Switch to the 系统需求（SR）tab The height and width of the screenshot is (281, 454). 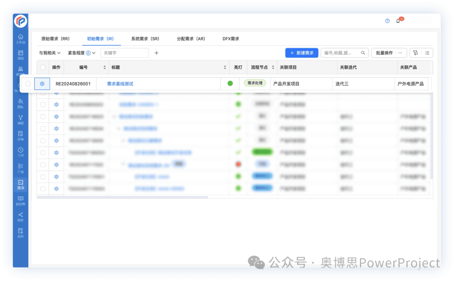pos(145,38)
